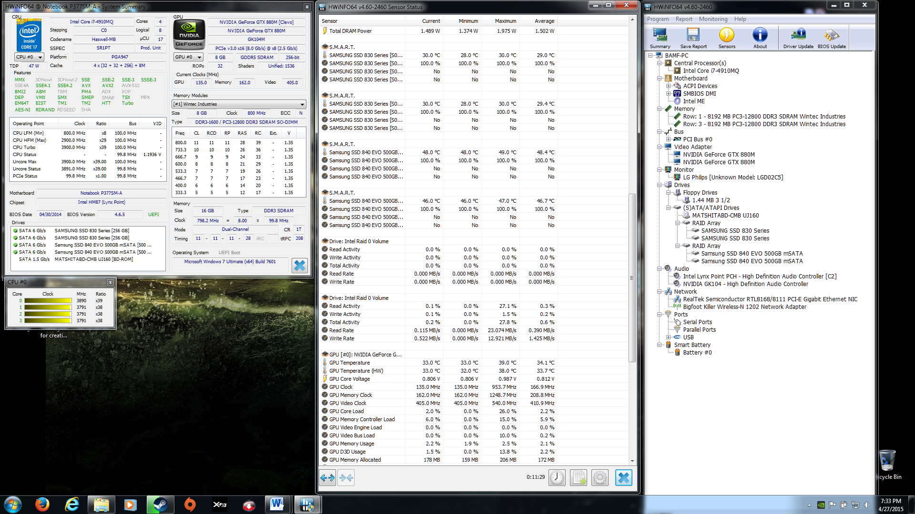Viewport: 915px width, 514px height.
Task: Select Intel ME tree item
Action: click(x=694, y=101)
